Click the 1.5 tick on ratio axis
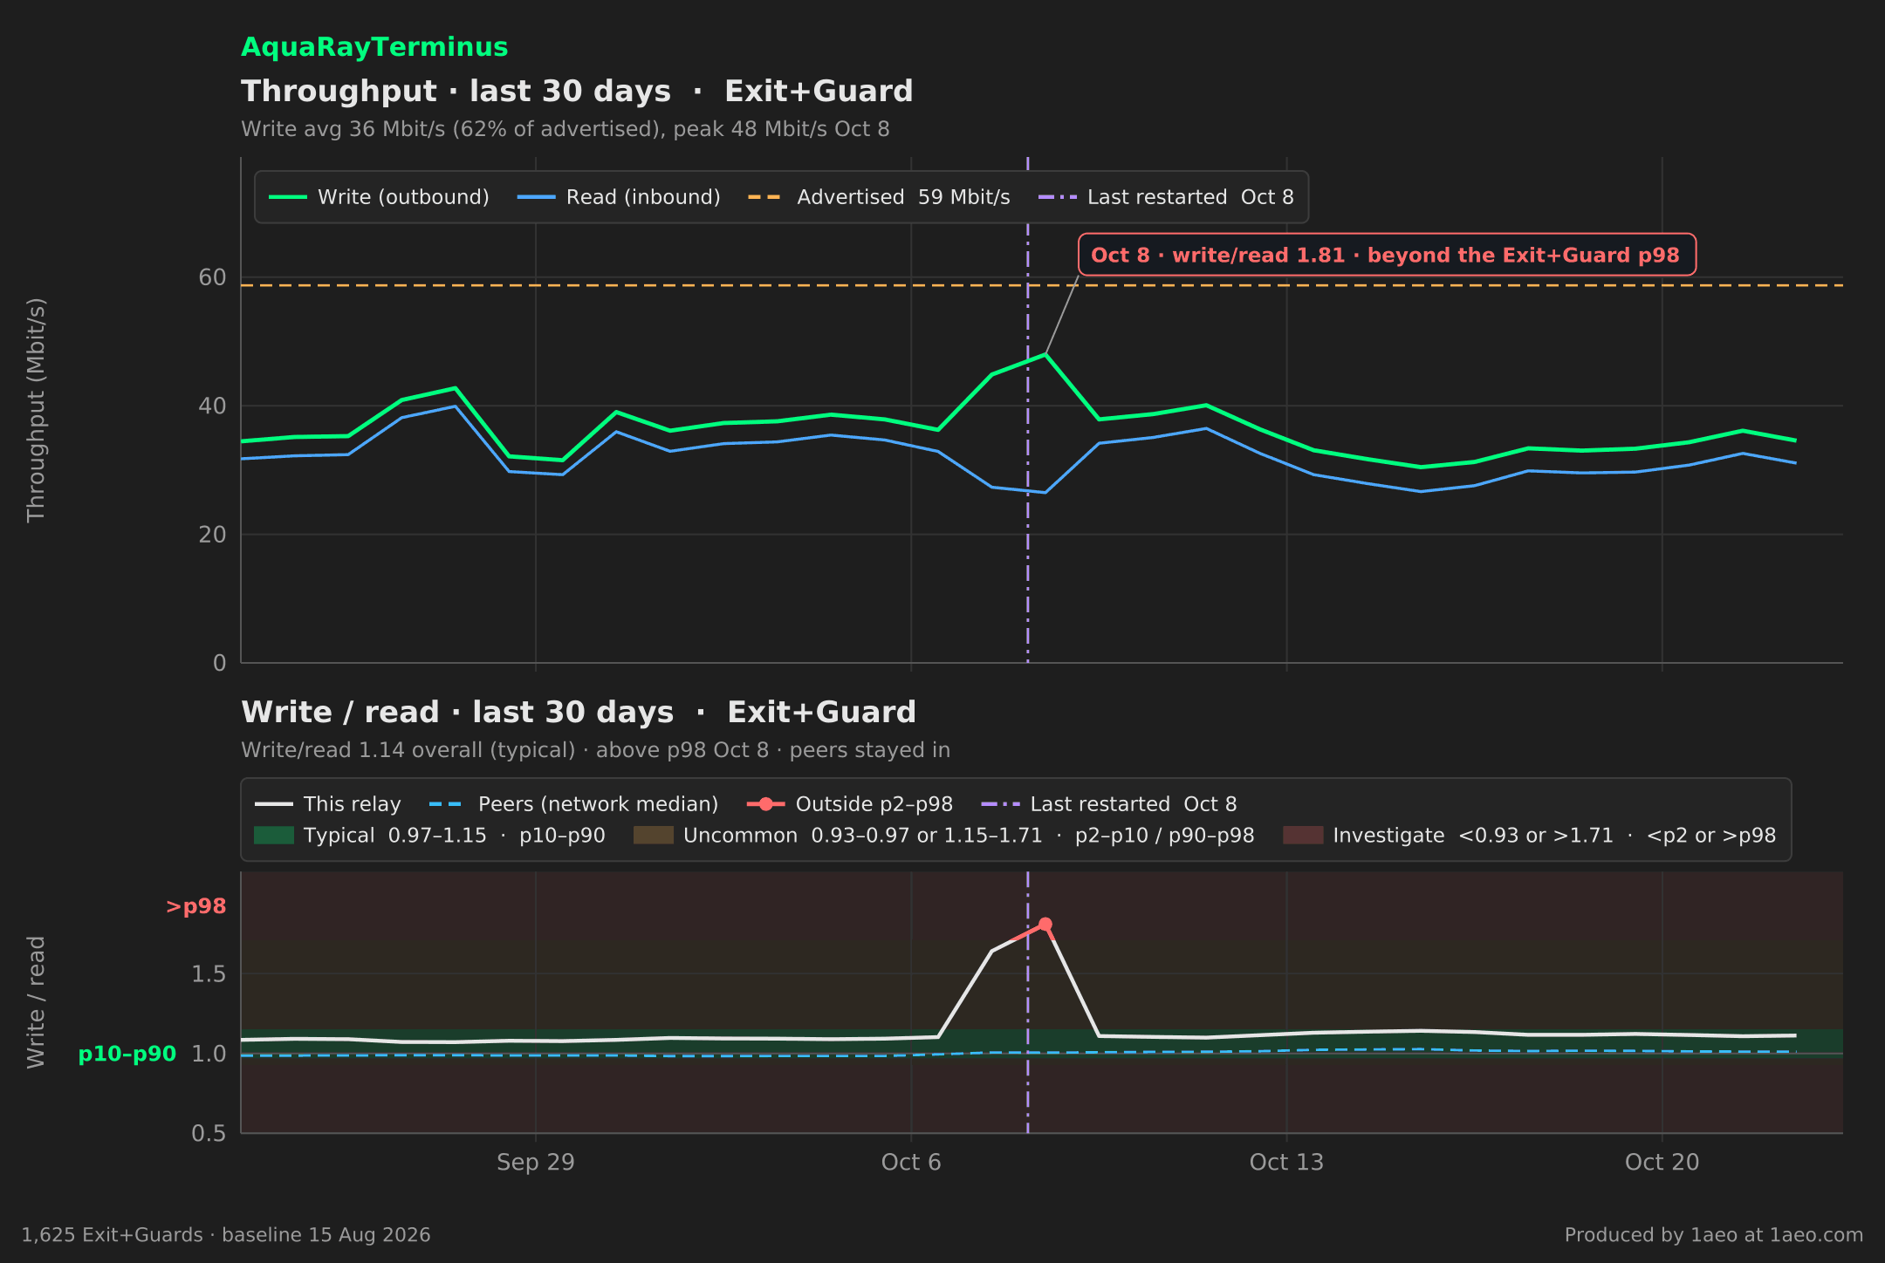 (209, 973)
